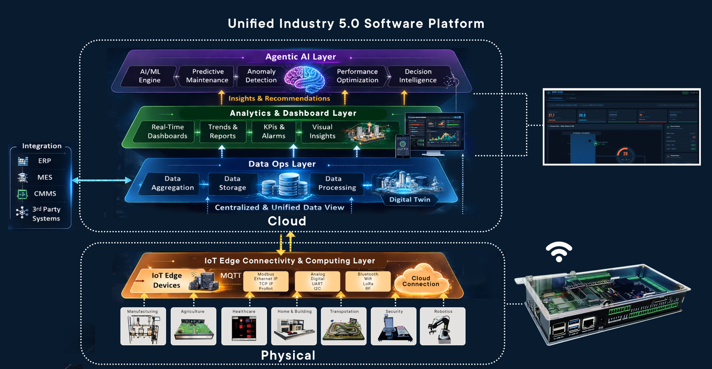Click the smartphone icon beside the monitor

(403, 146)
